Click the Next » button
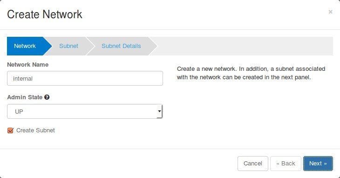The height and width of the screenshot is (178, 340). click(x=318, y=164)
